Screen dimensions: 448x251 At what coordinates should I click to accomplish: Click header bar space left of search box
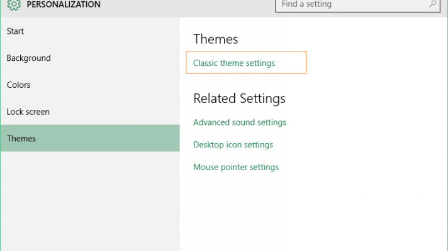pyautogui.click(x=189, y=5)
